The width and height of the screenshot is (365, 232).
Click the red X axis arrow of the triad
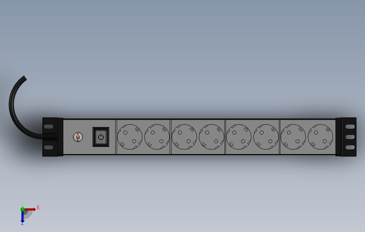[30, 209]
